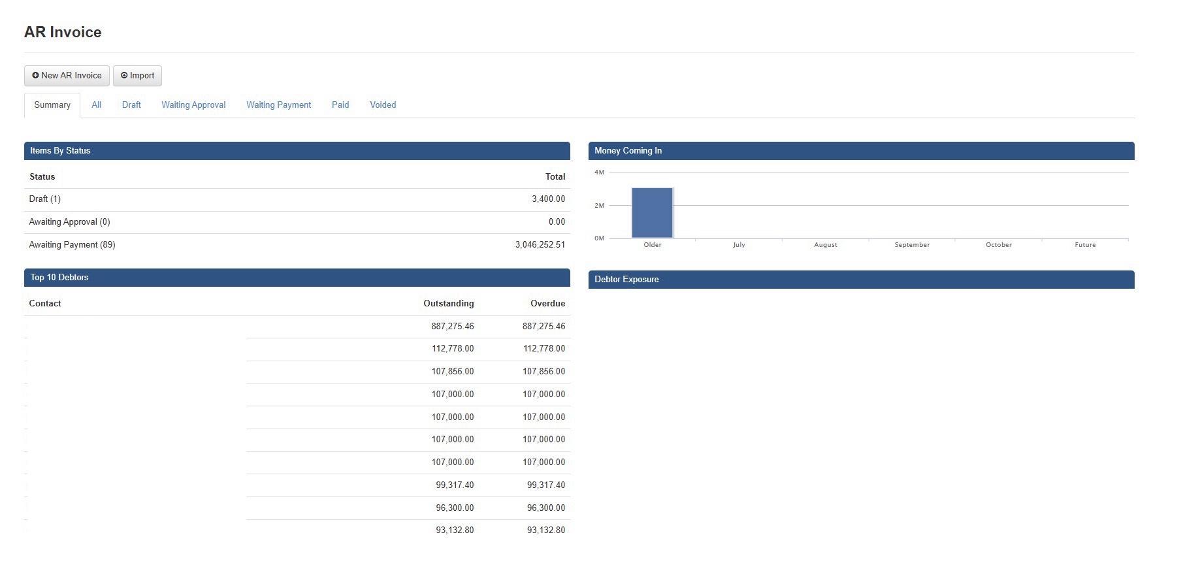
Task: Click the Older bar in Money Coming In chart
Action: point(652,213)
